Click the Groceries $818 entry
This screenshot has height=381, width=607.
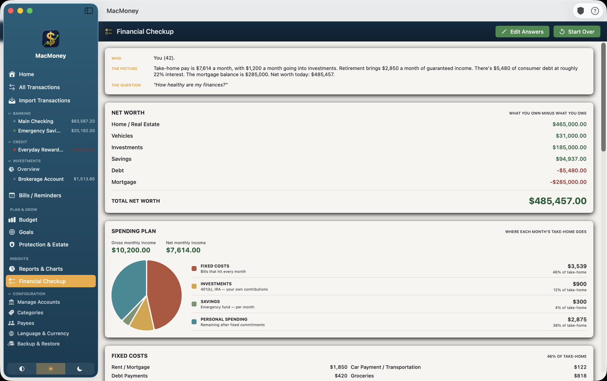tap(469, 376)
